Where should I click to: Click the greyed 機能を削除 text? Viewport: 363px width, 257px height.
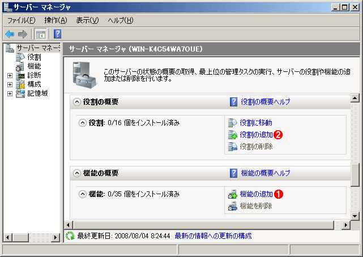coord(256,206)
